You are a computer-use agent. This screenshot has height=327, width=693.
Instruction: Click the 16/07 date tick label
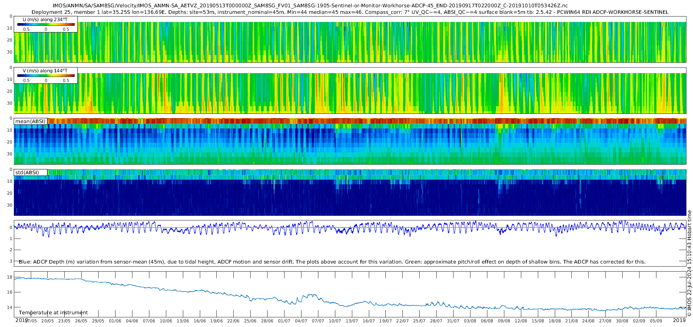tap(368, 321)
